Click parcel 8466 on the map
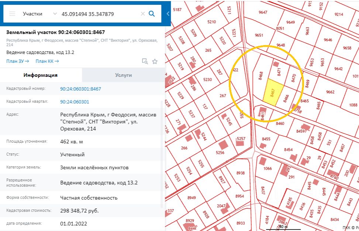 pos(286,99)
